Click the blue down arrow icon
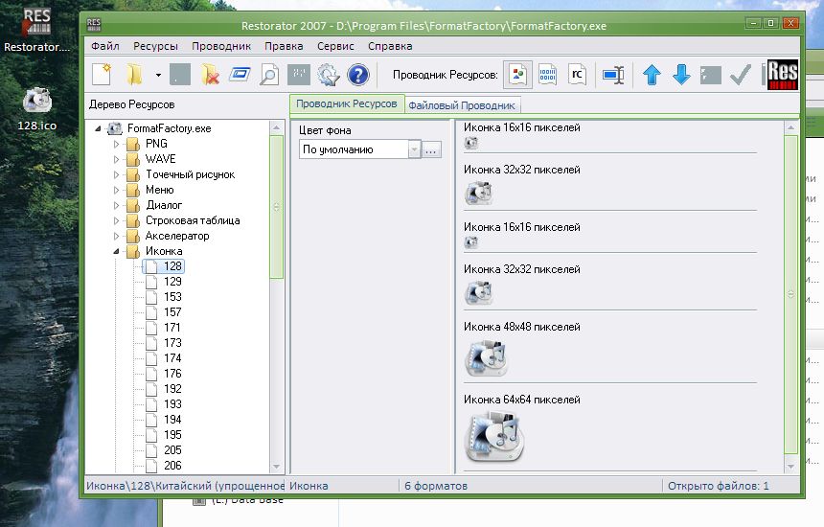 point(681,75)
